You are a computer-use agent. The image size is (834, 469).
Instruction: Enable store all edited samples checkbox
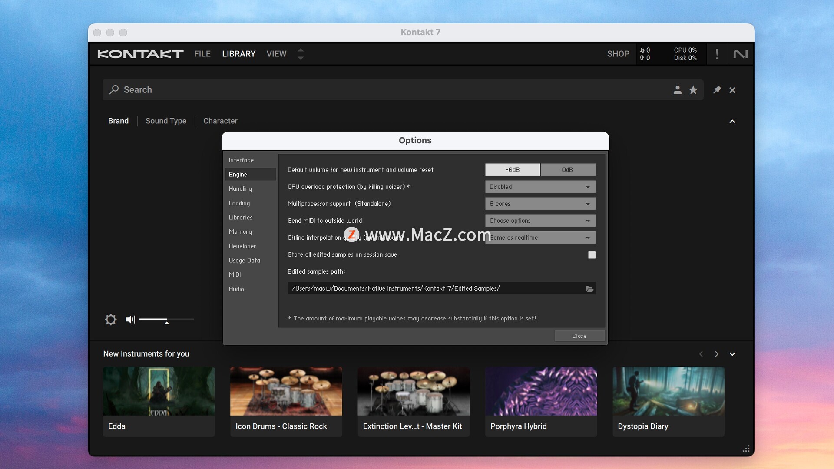point(592,255)
